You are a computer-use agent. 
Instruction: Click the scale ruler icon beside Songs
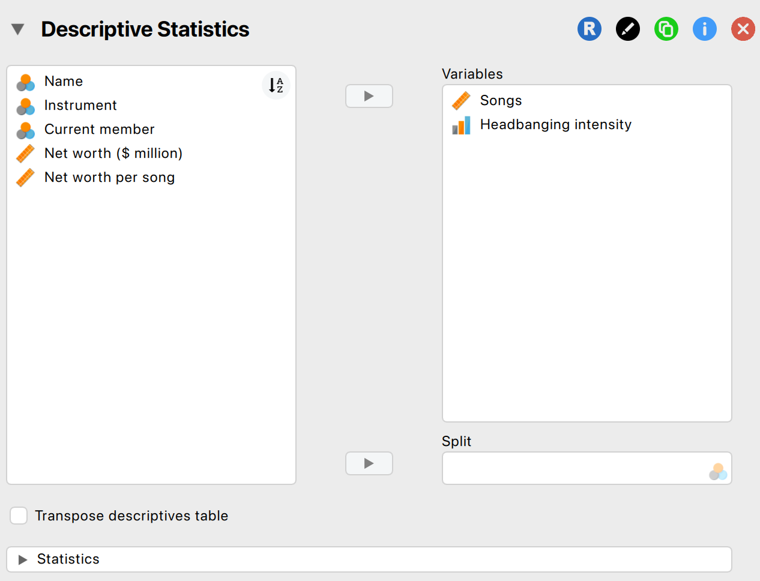coord(461,101)
